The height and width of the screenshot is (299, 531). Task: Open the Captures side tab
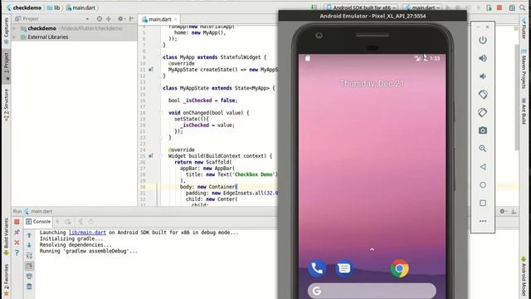pos(6,32)
